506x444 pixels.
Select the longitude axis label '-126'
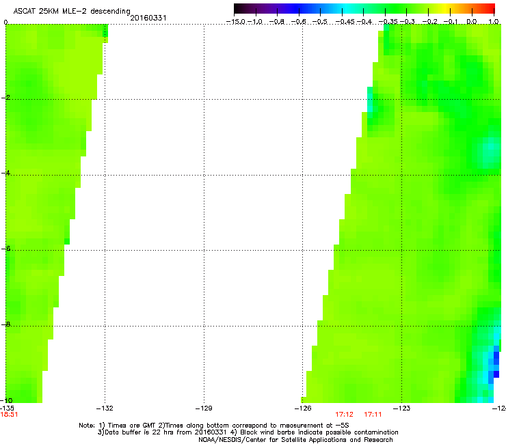(x=303, y=408)
